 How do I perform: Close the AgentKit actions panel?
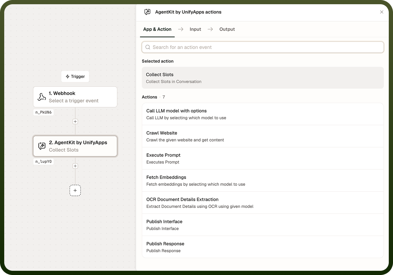pyautogui.click(x=381, y=12)
